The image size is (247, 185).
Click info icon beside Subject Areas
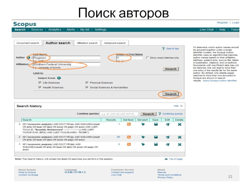point(59,78)
